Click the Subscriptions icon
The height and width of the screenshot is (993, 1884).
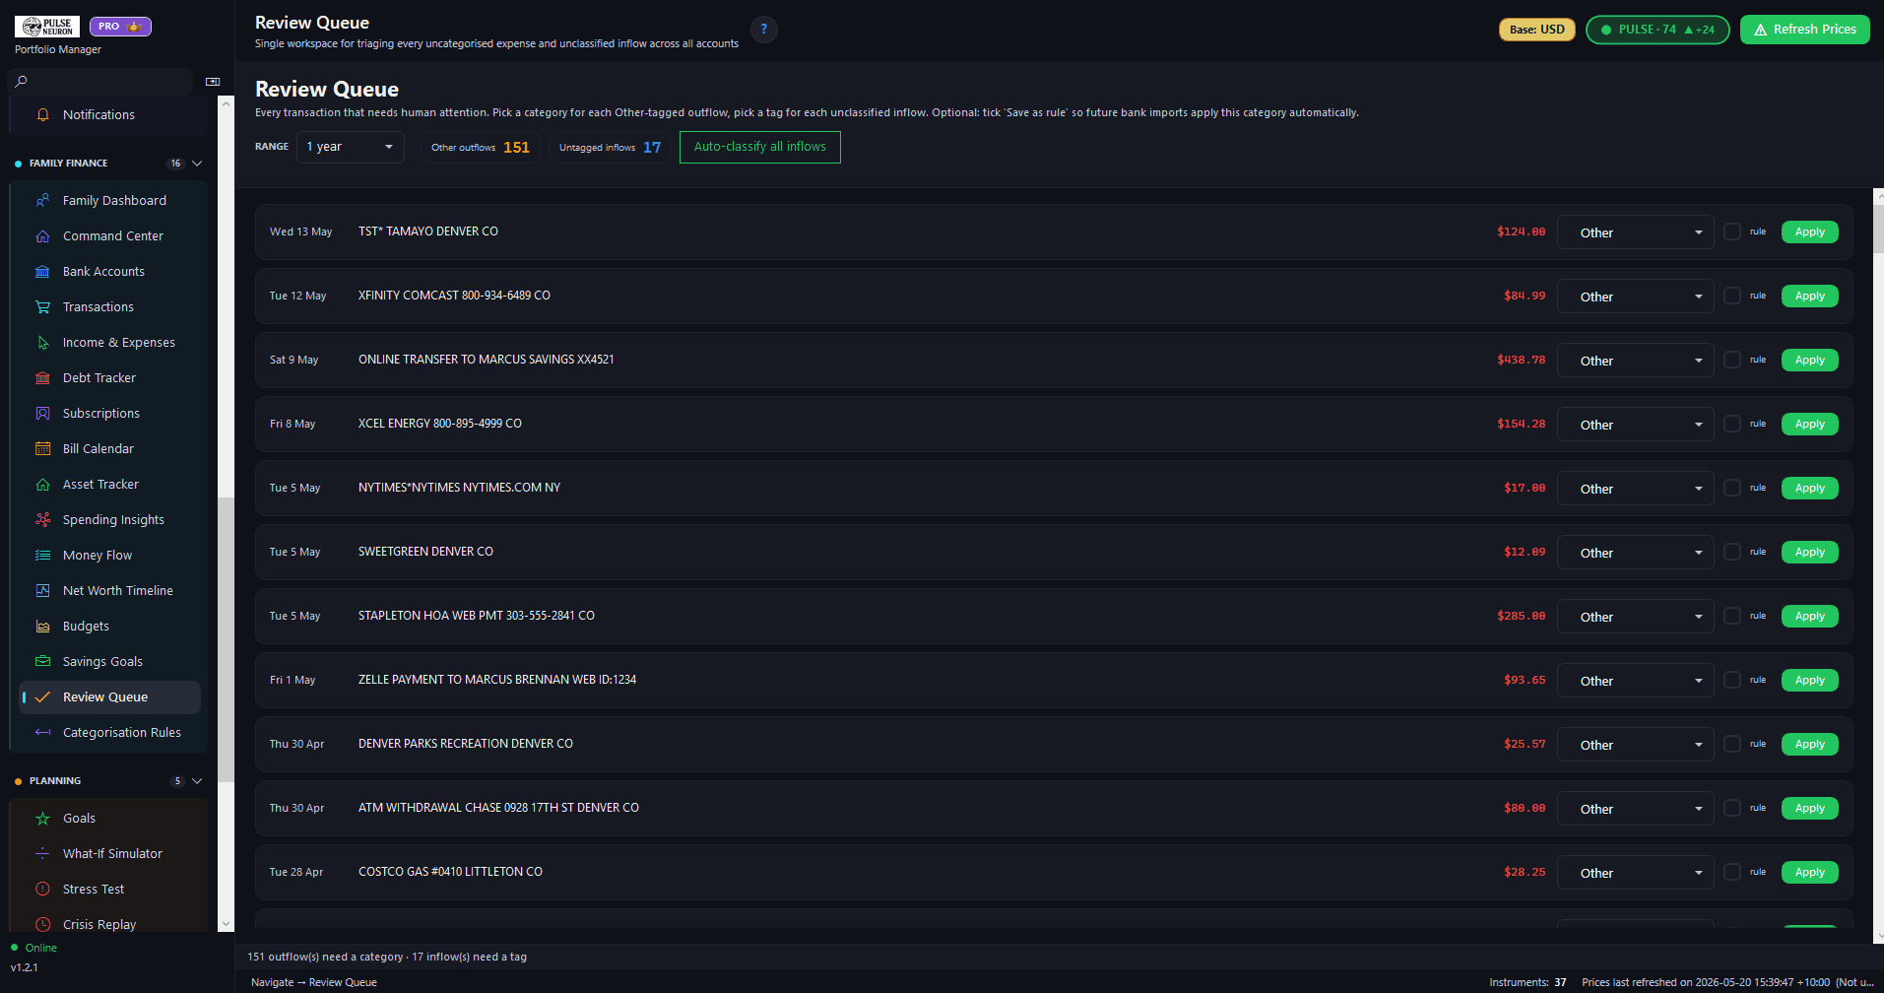pyautogui.click(x=42, y=413)
